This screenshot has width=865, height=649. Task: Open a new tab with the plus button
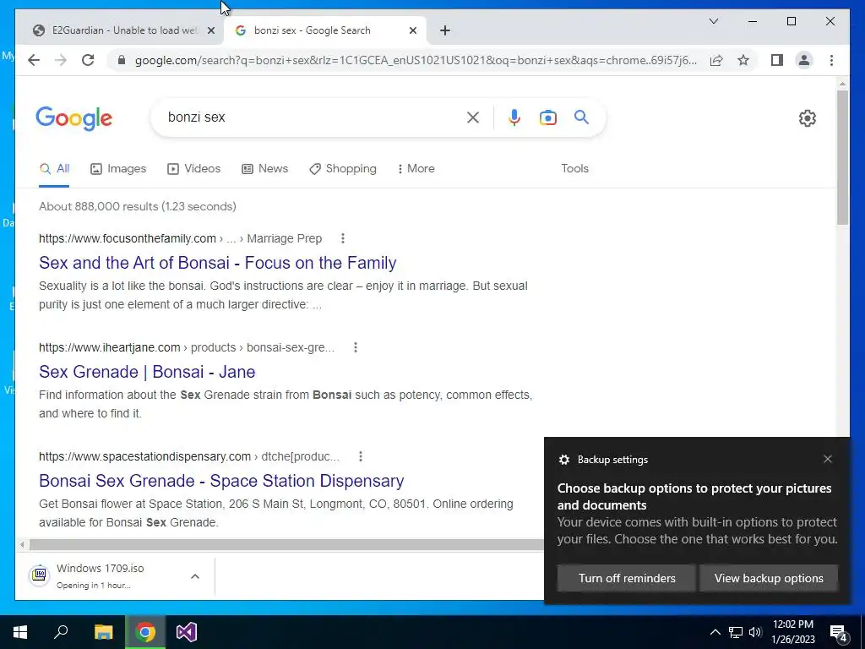[445, 30]
